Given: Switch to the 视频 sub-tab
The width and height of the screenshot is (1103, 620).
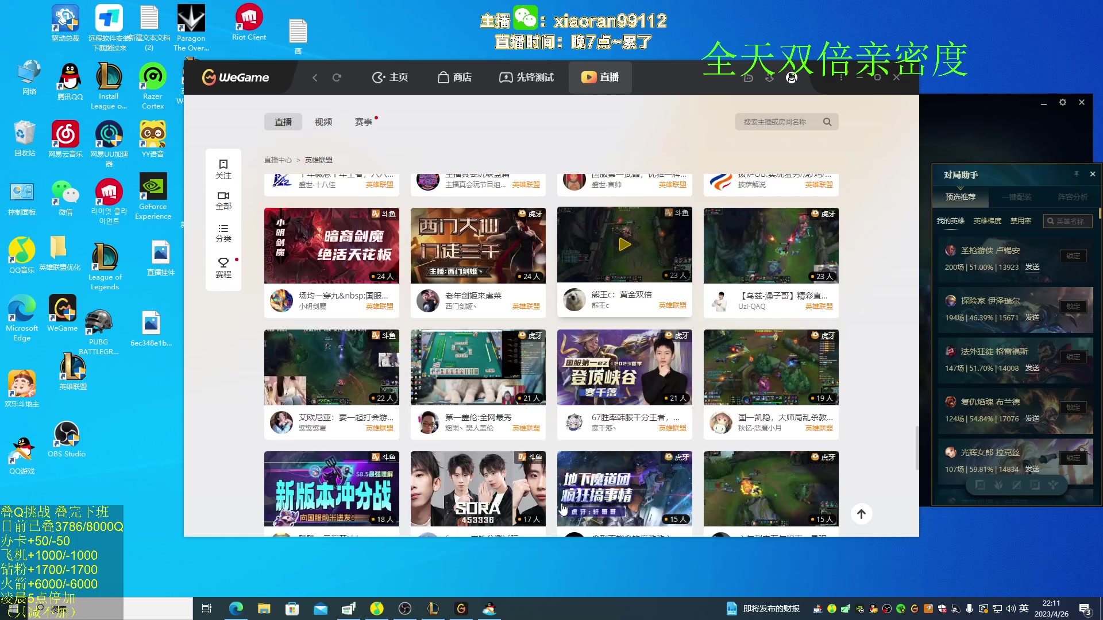Looking at the screenshot, I should point(323,122).
